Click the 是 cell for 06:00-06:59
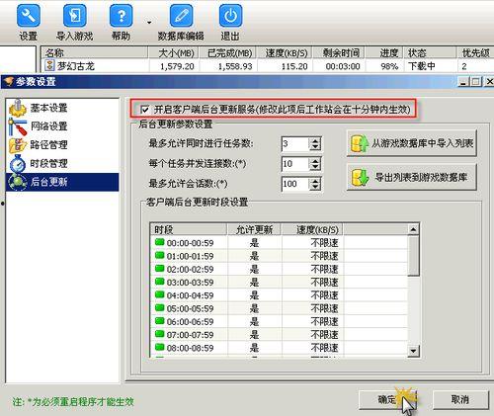The height and width of the screenshot is (416, 494). (254, 321)
